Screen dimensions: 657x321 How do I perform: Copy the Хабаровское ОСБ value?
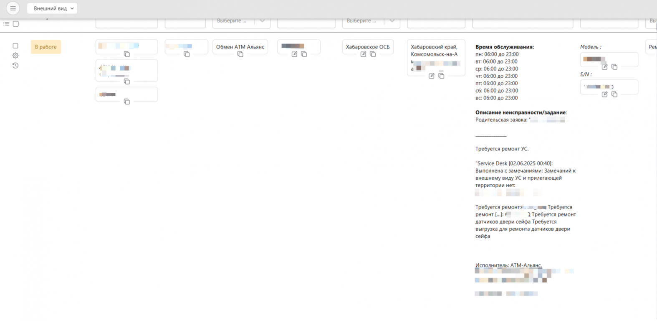(x=373, y=54)
